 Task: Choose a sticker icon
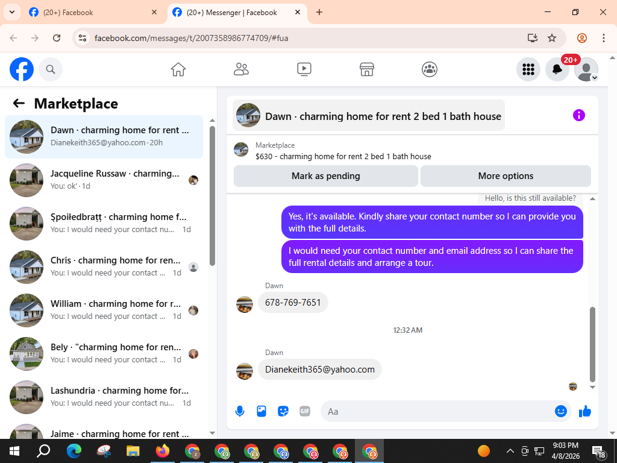click(x=283, y=411)
